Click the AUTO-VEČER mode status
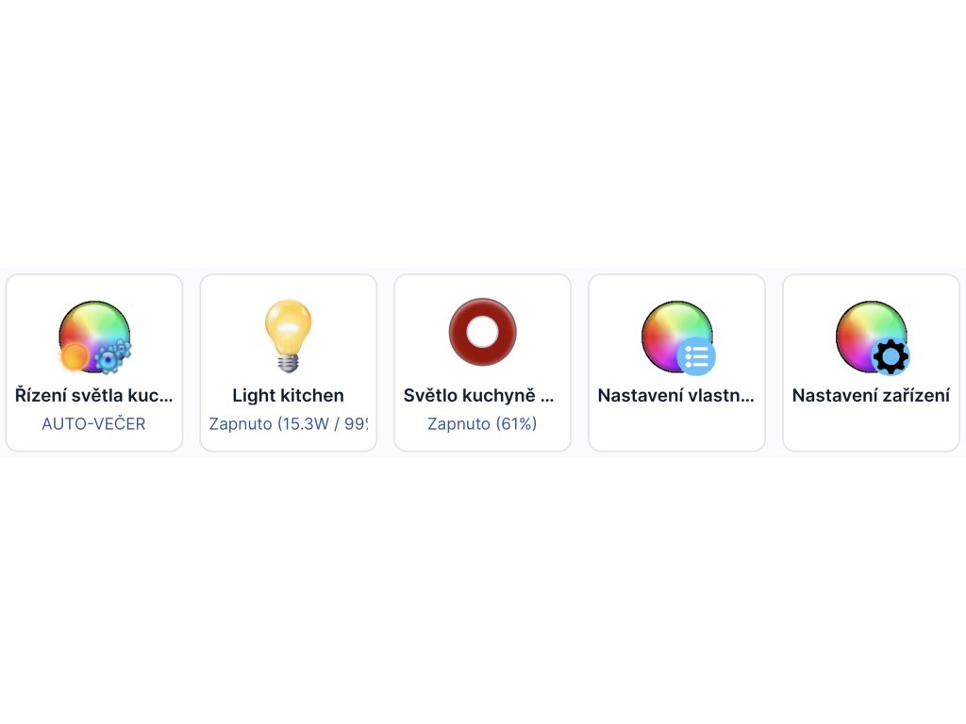The height and width of the screenshot is (724, 966). pyautogui.click(x=93, y=423)
